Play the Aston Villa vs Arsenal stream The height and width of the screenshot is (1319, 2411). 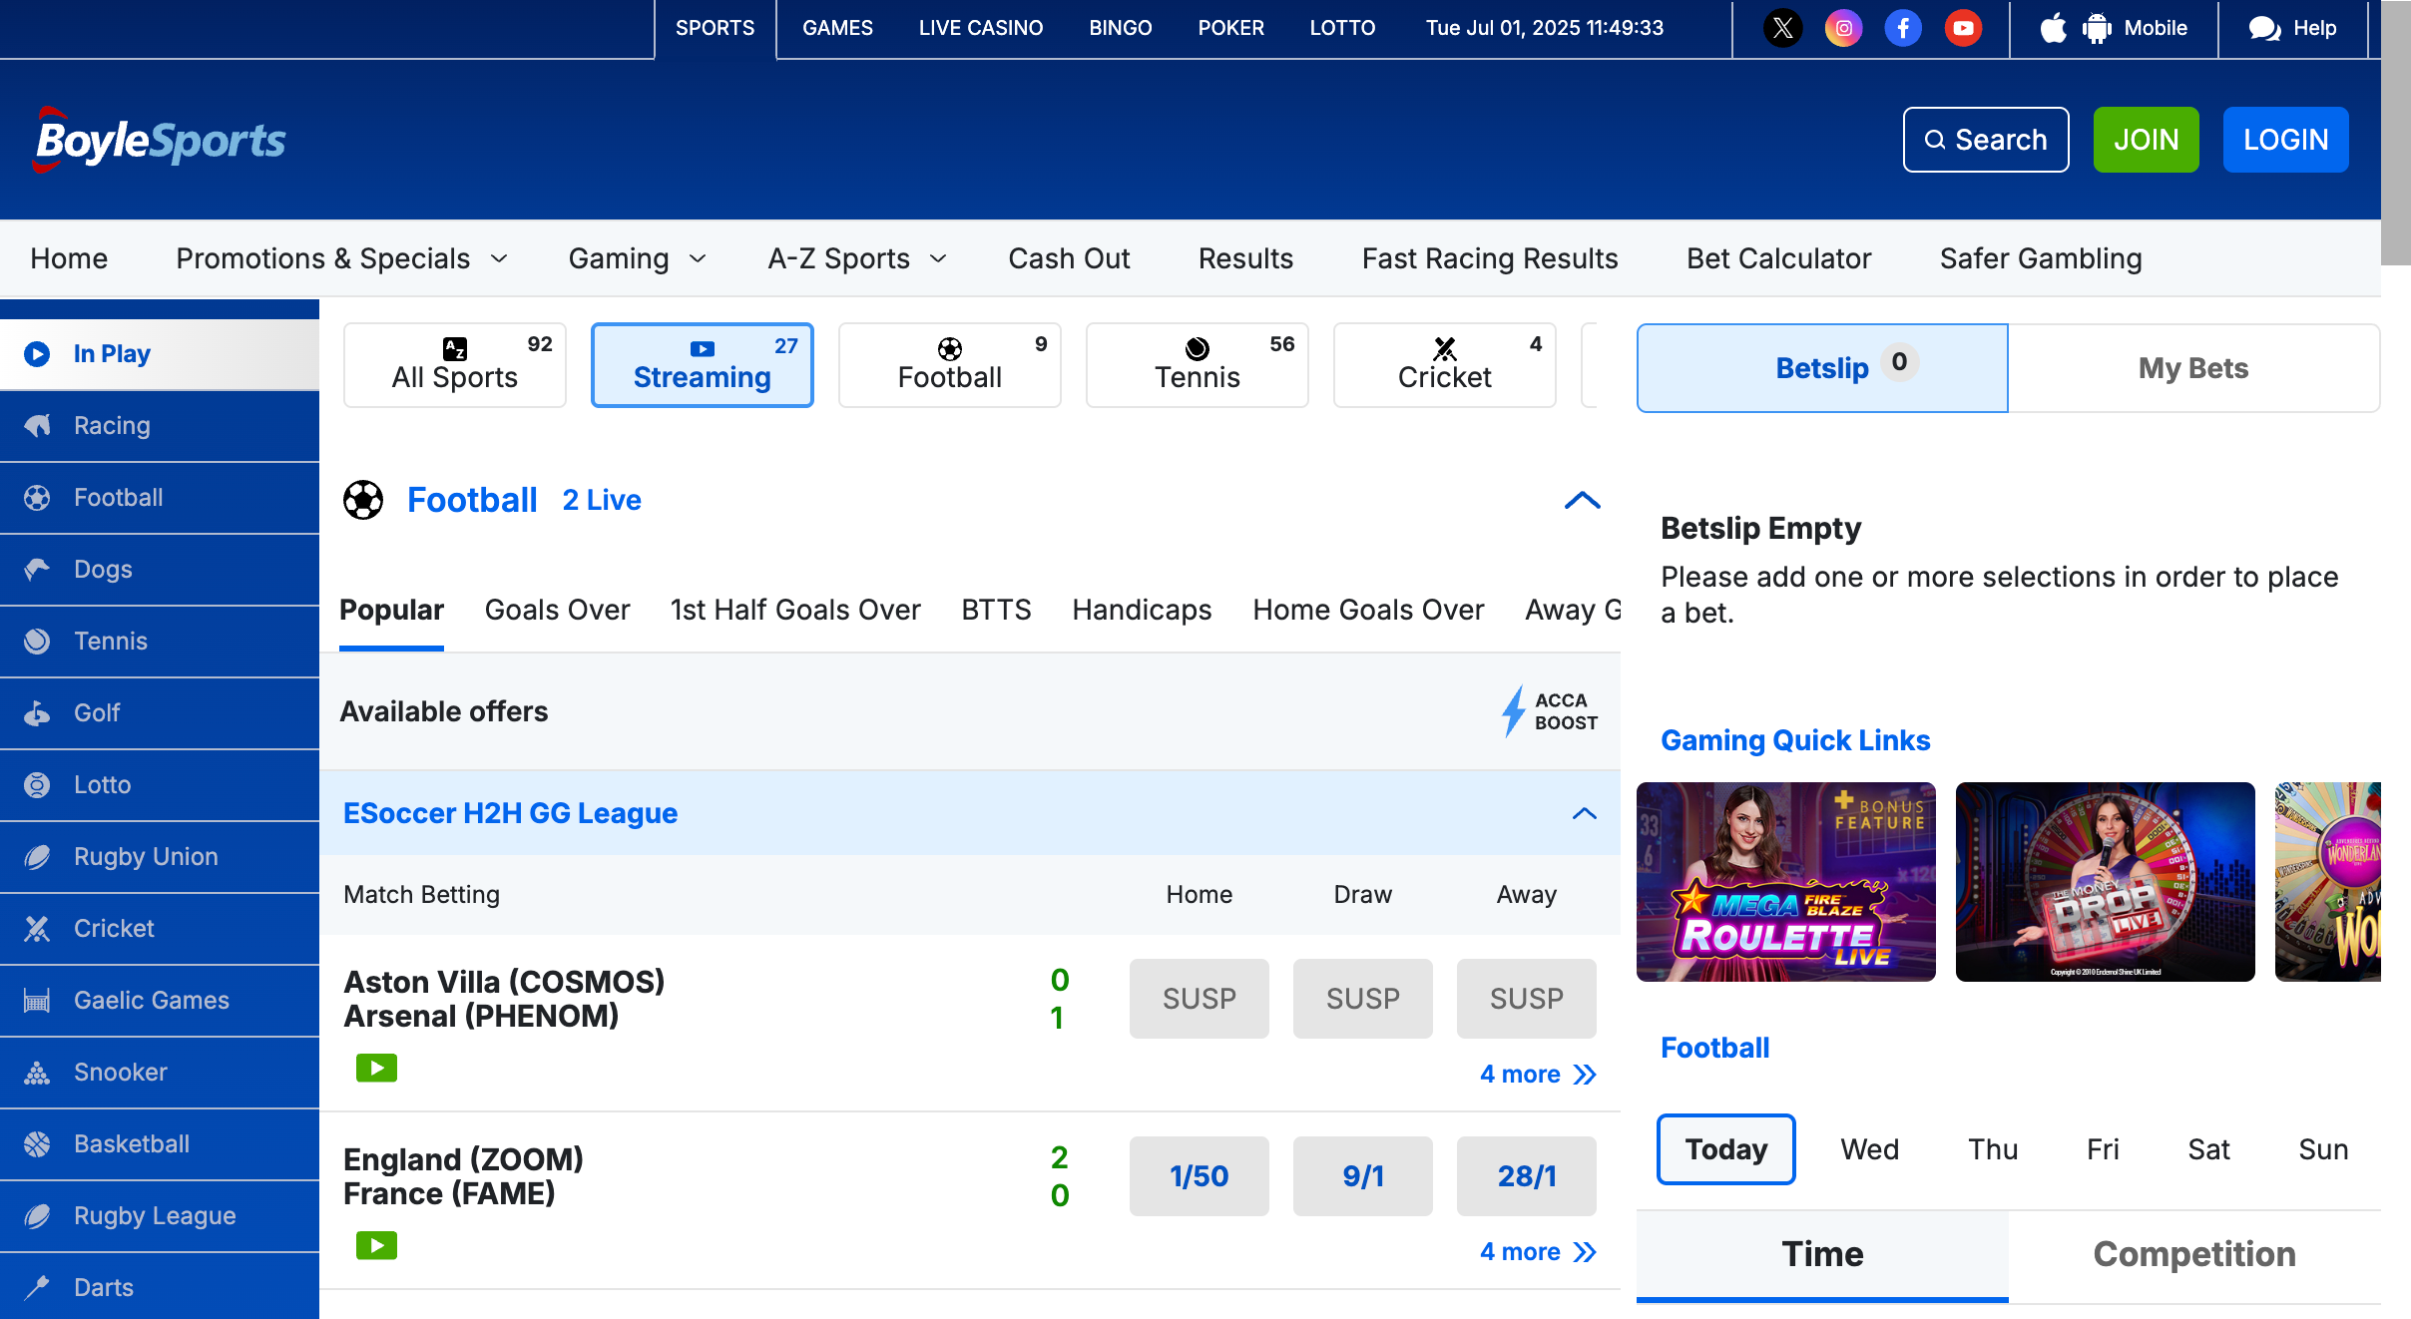pos(376,1069)
